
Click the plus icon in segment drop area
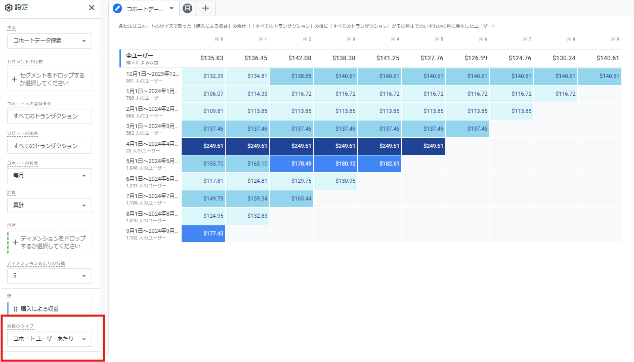click(15, 79)
